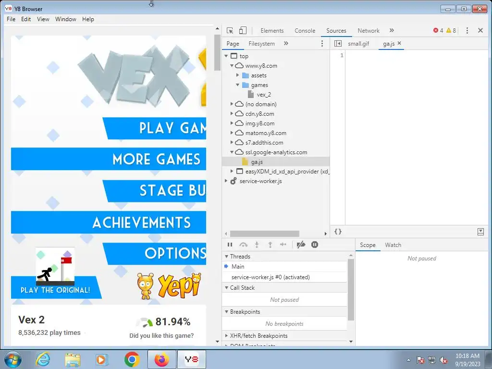
Task: Click the service-worker.js gear icon
Action: point(234,181)
